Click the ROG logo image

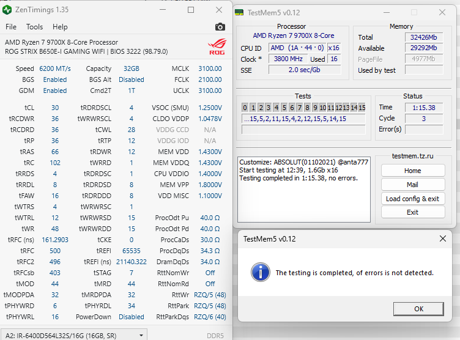click(217, 46)
